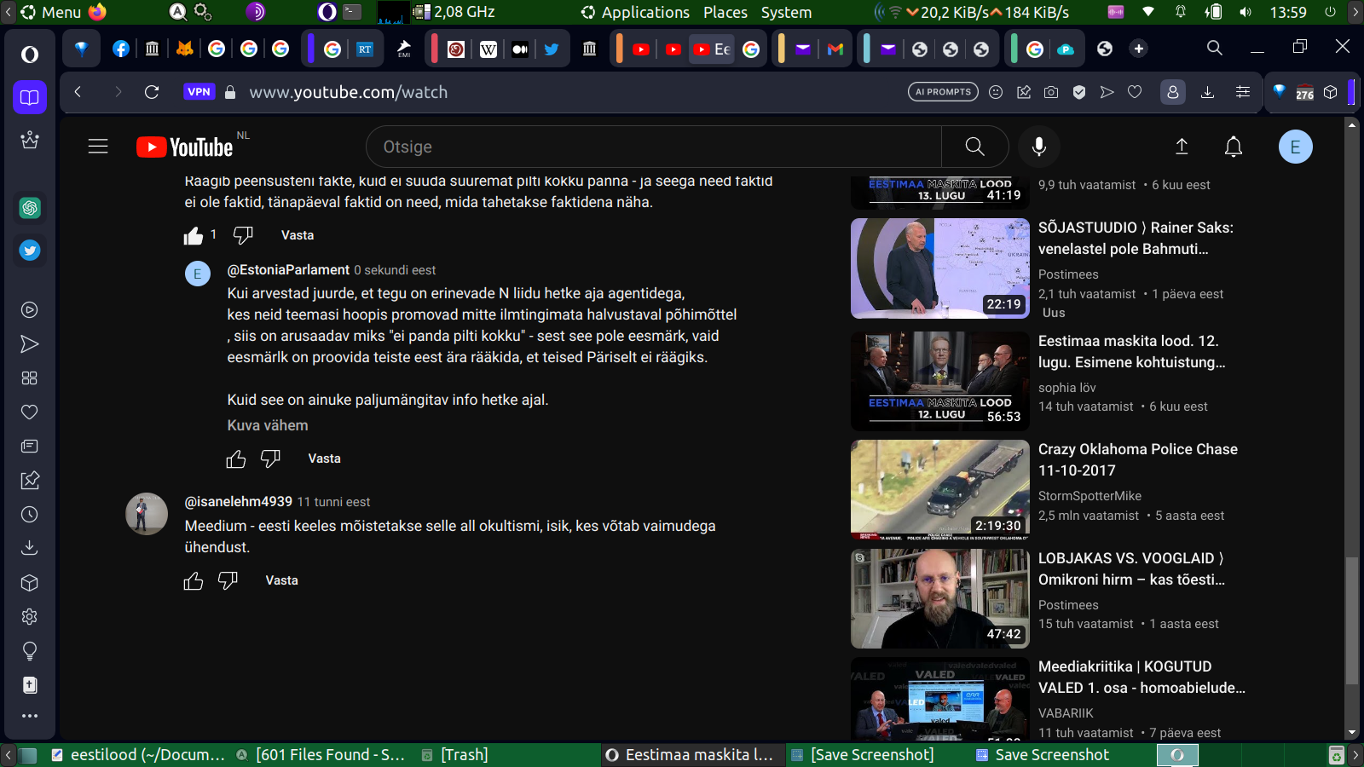
Task: Go back to the previous page
Action: click(78, 92)
